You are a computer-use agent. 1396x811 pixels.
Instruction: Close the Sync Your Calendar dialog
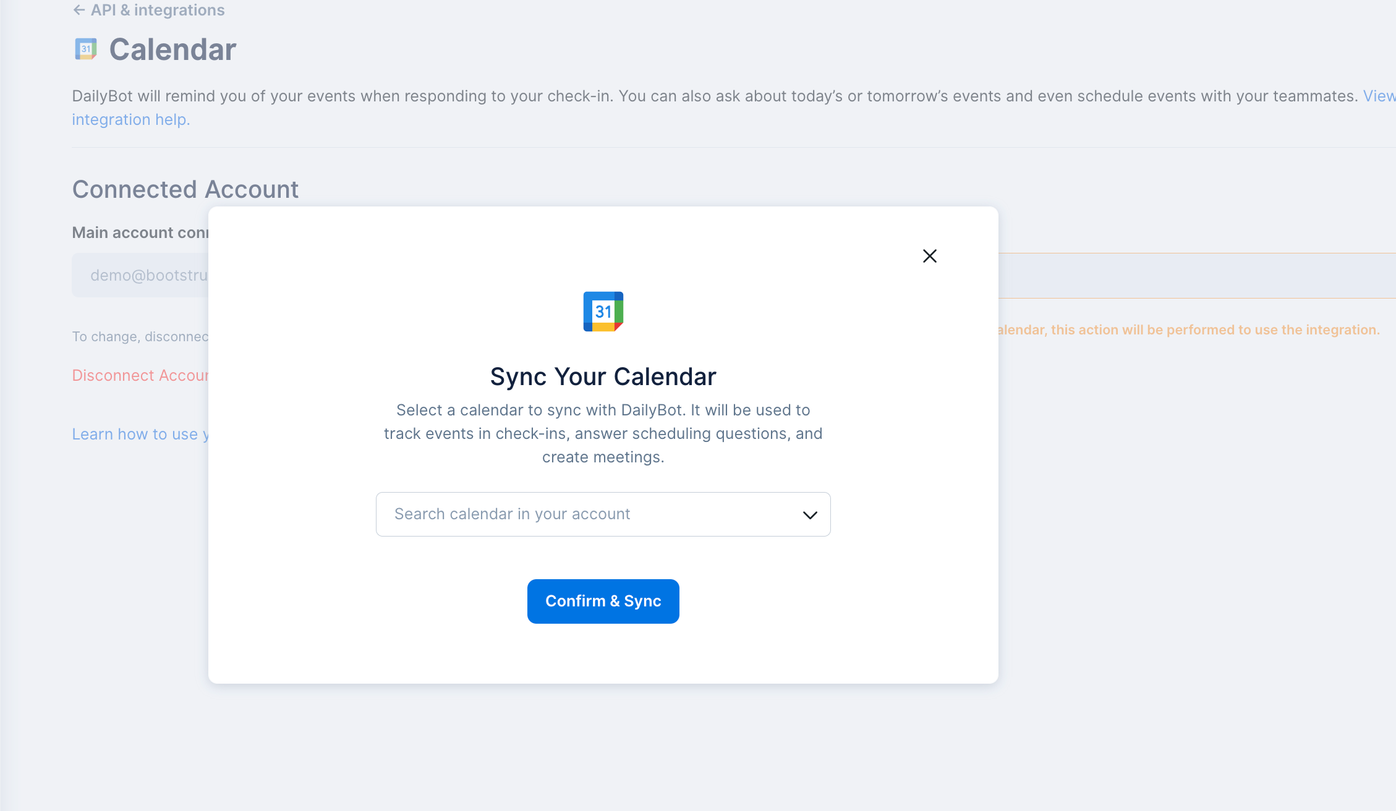[929, 256]
